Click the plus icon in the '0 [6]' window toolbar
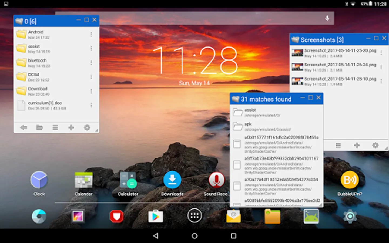 point(71,127)
